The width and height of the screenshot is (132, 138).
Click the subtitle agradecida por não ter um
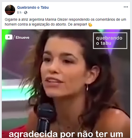tap(66, 134)
